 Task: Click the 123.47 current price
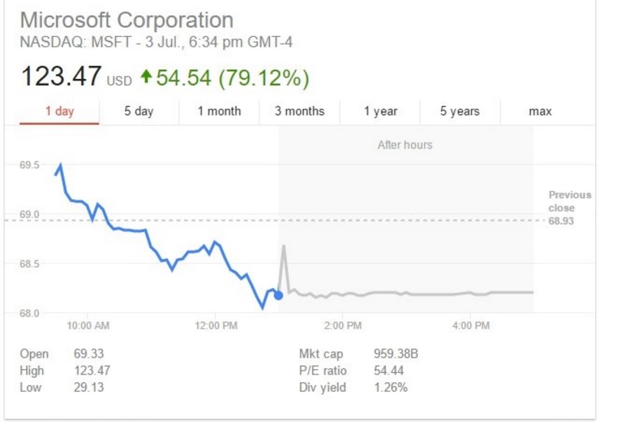click(61, 77)
